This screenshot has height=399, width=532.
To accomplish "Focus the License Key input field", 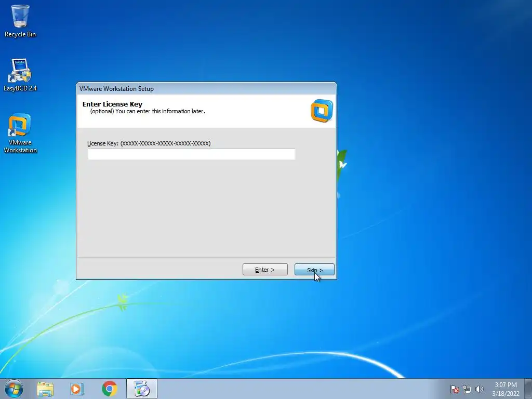I will coord(192,154).
